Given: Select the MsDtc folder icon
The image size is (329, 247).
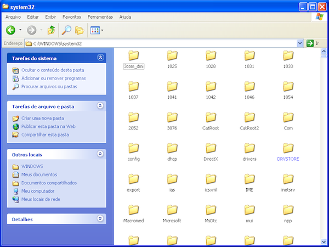Looking at the screenshot, I should click(211, 210).
